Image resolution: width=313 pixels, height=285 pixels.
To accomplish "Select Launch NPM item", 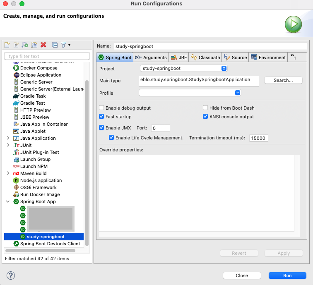I will pos(30,166).
